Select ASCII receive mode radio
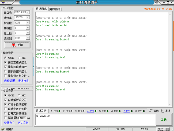The height and width of the screenshot is (131, 174). pos(5,58)
